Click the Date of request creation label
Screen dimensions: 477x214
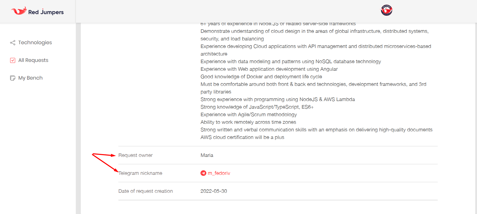(145, 191)
